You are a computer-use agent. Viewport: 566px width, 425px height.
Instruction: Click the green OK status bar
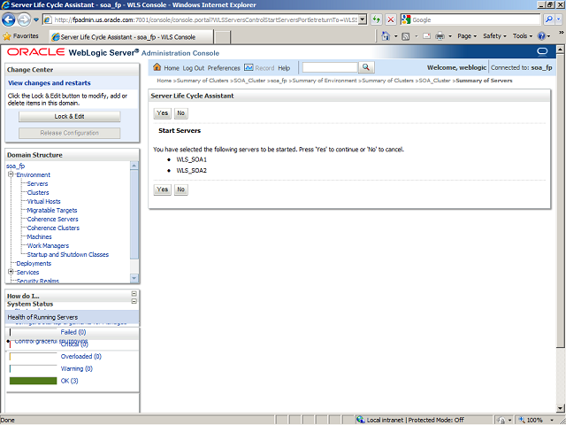pos(33,381)
